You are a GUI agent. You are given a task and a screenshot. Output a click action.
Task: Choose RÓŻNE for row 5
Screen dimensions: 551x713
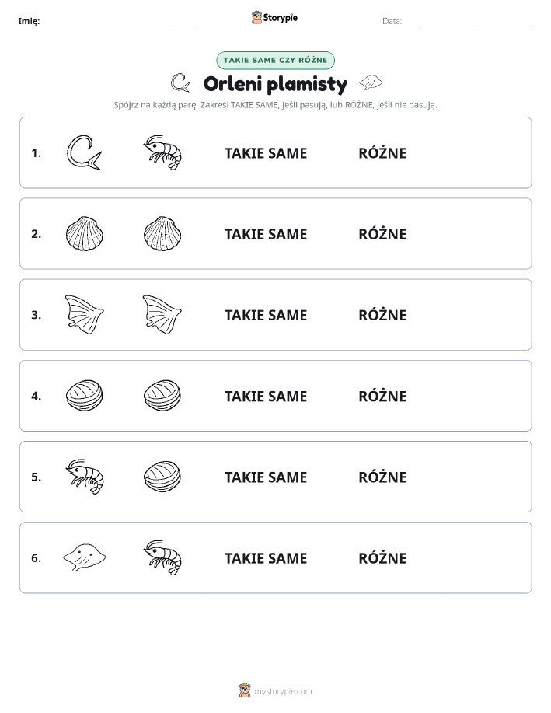(x=382, y=477)
